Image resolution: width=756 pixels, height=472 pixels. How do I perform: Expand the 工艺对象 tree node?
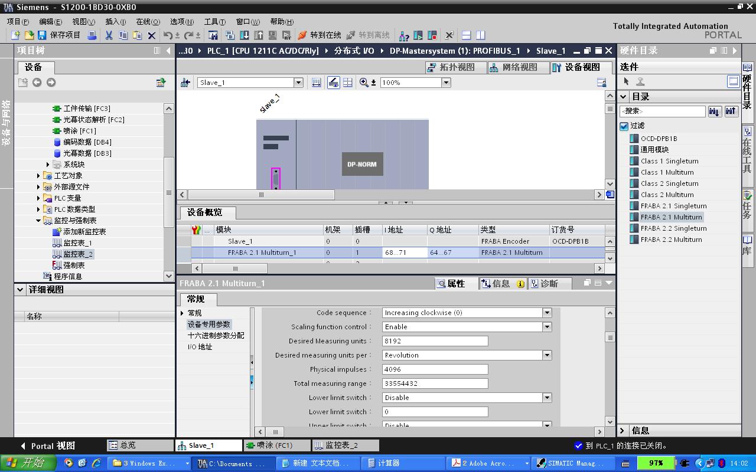(x=38, y=176)
